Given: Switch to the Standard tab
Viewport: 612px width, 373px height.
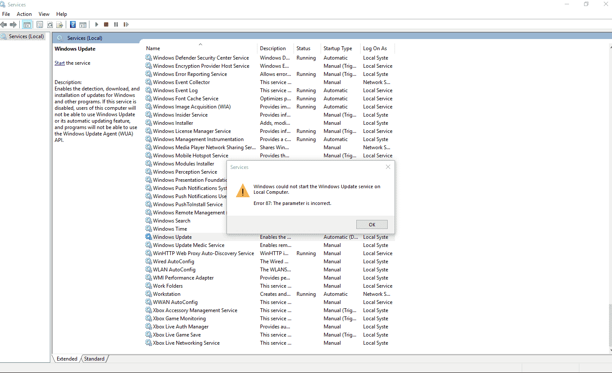Looking at the screenshot, I should click(x=94, y=359).
